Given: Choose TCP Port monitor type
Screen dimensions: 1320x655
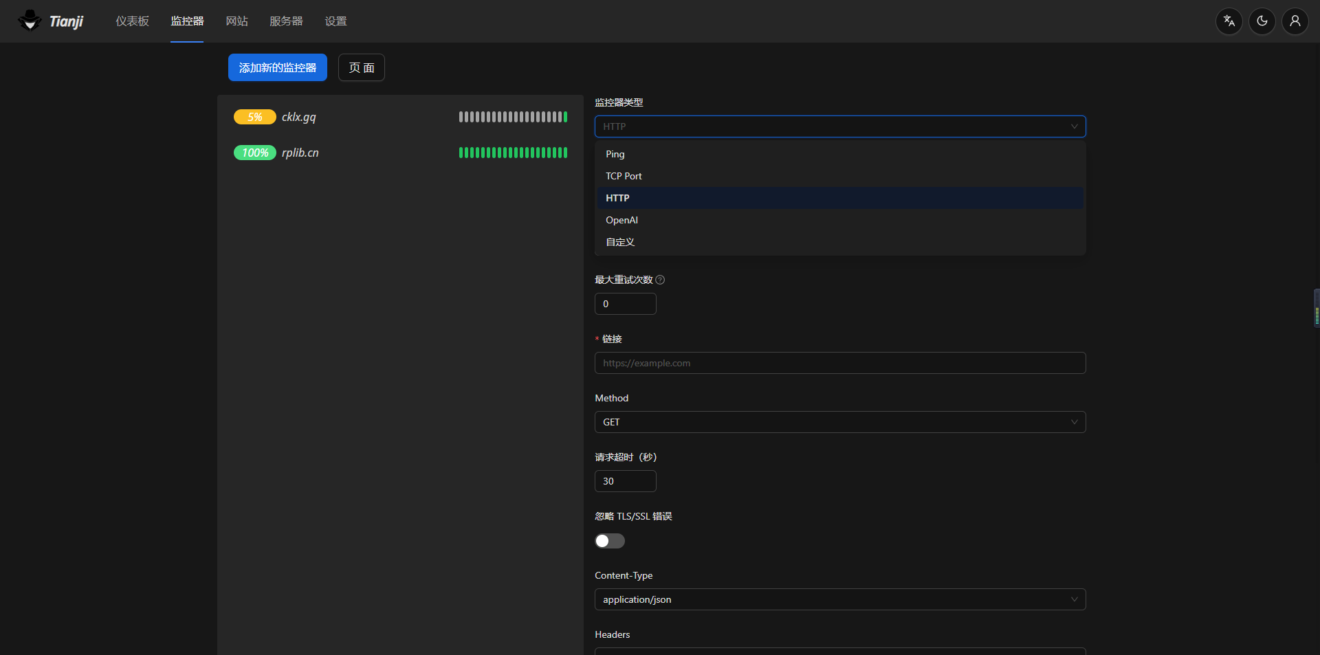Looking at the screenshot, I should pyautogui.click(x=624, y=176).
